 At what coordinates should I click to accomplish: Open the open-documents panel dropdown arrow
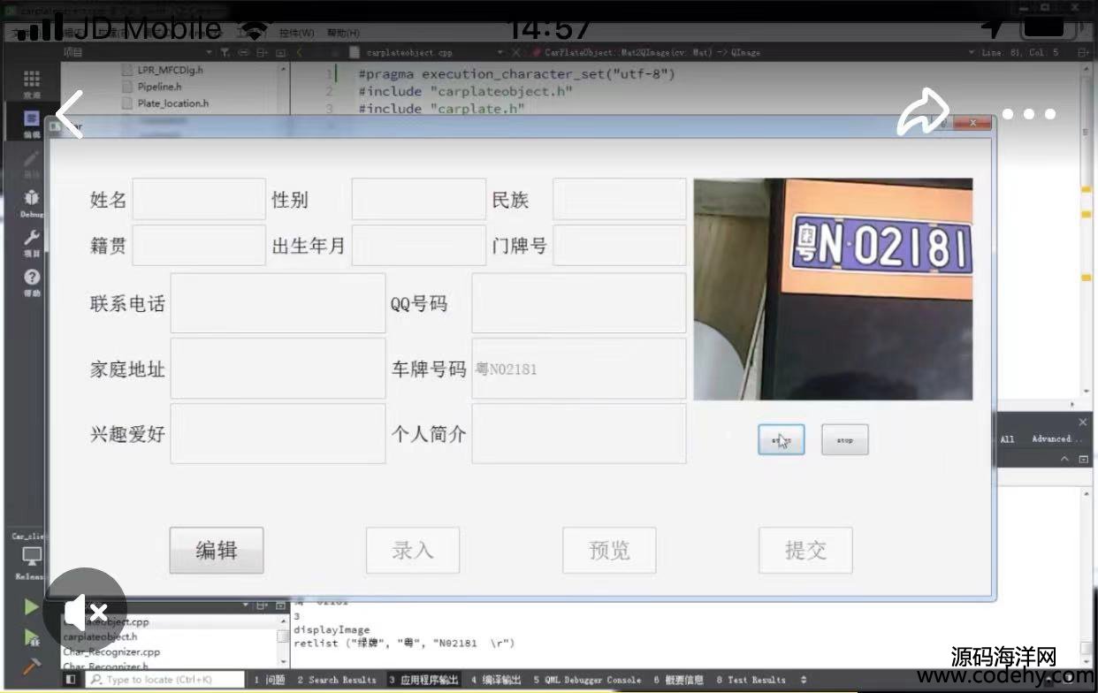[246, 605]
